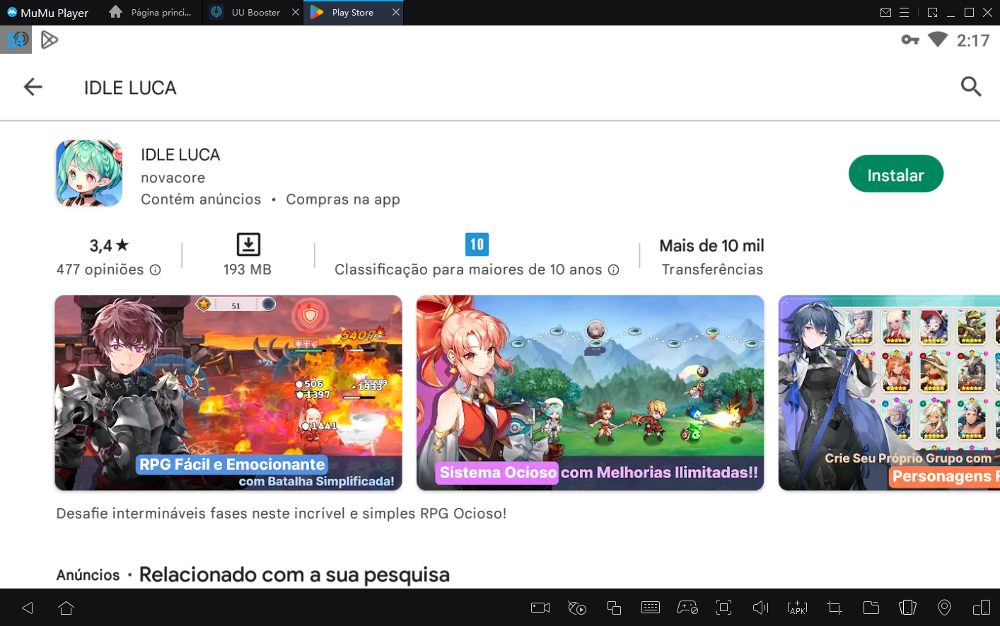Image resolution: width=1000 pixels, height=626 pixels.
Task: Close the Play Store tab
Action: [396, 13]
